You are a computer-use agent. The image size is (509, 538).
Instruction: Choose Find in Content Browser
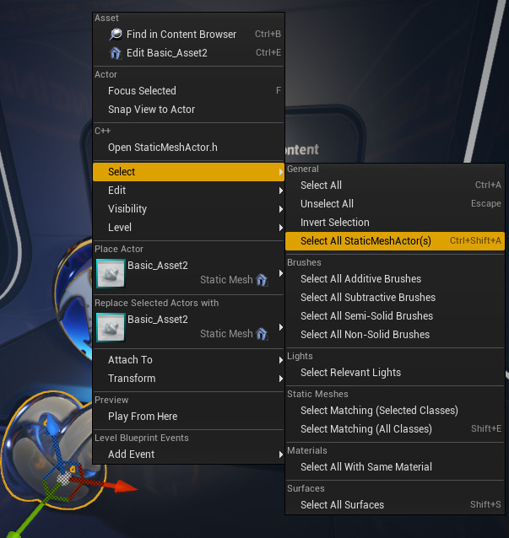(x=188, y=35)
